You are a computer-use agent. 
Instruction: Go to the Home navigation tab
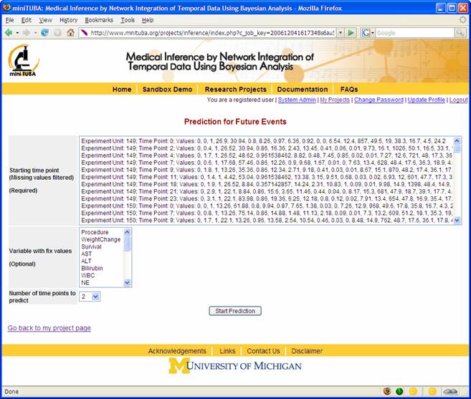click(x=122, y=89)
